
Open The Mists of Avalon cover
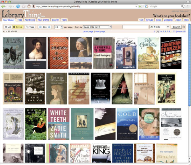point(13,53)
